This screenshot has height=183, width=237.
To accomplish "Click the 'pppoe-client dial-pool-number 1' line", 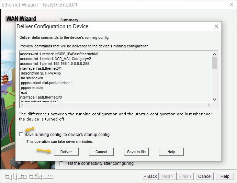I will pyautogui.click(x=47, y=83).
